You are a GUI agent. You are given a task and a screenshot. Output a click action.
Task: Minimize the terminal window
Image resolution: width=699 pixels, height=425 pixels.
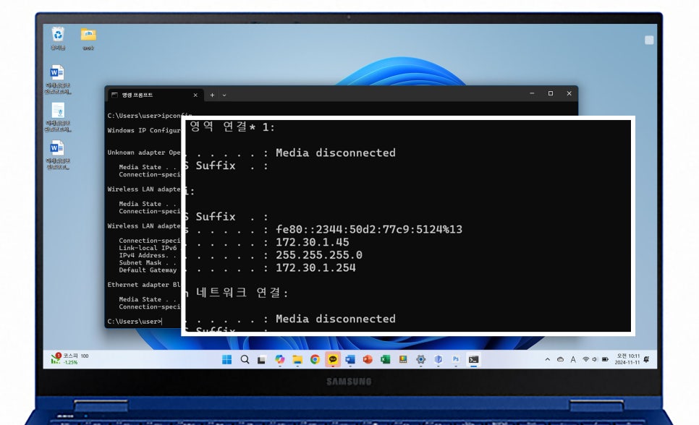point(532,93)
